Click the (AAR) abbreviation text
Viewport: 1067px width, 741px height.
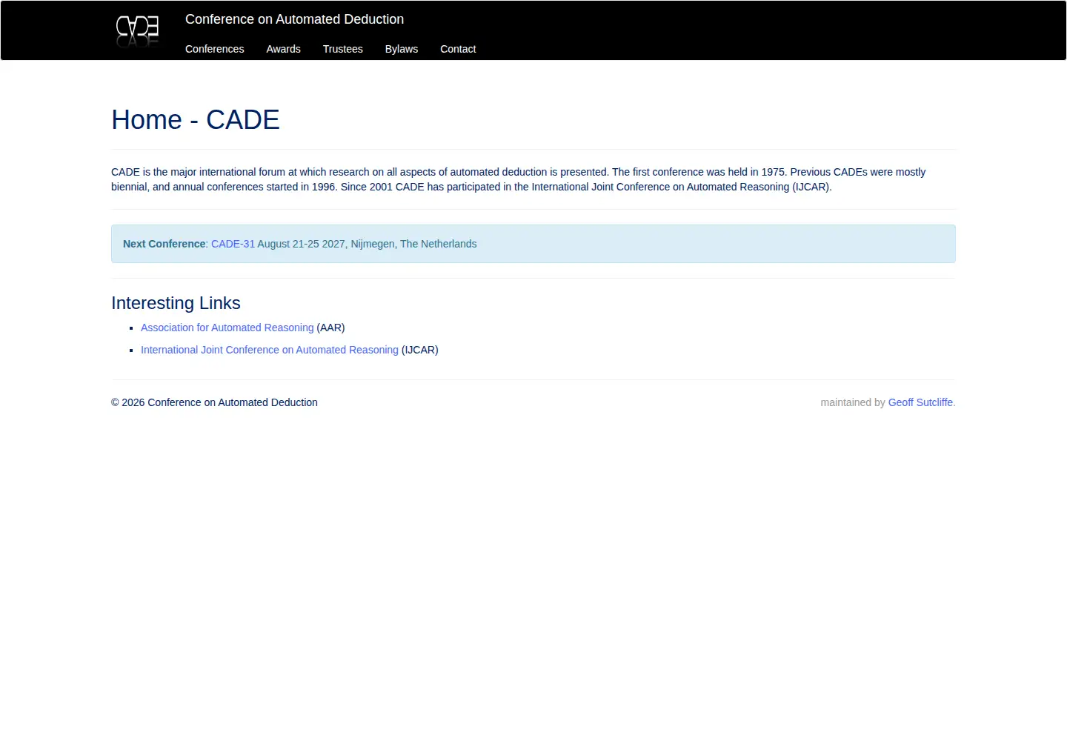click(x=330, y=328)
